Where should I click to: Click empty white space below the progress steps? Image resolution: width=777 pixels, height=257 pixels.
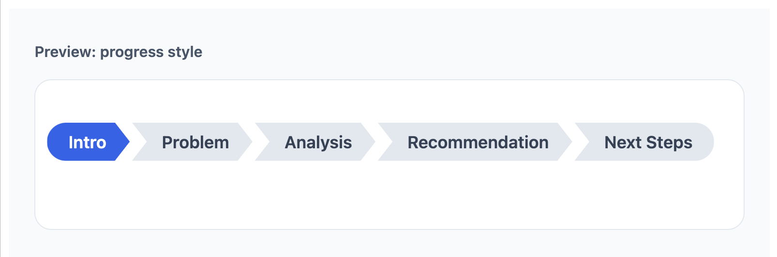coord(387,198)
